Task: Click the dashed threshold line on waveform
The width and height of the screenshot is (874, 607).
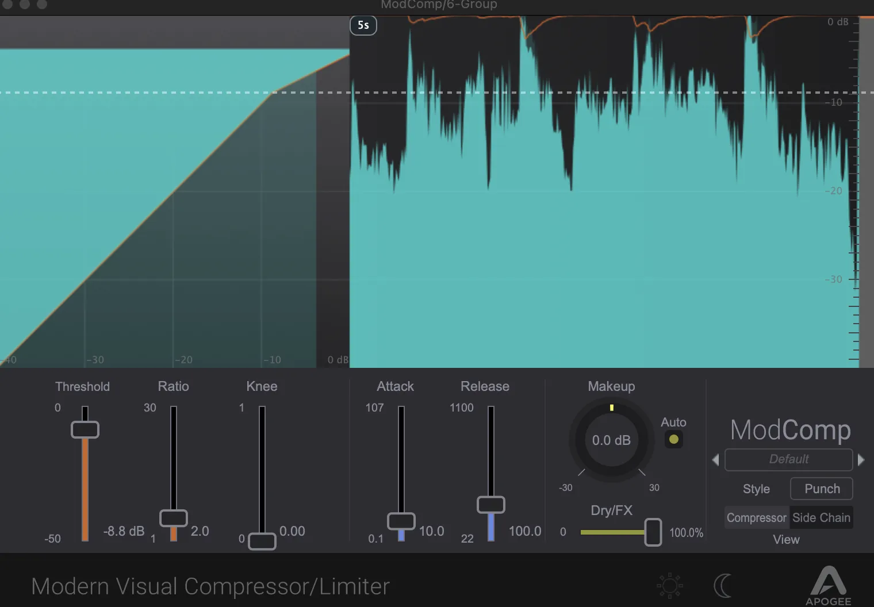Action: tap(604, 93)
